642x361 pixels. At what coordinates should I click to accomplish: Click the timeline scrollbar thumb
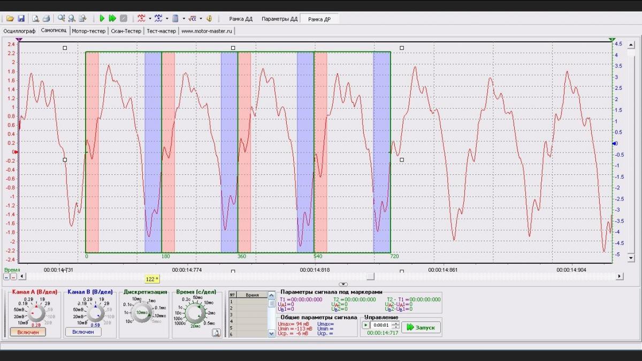click(x=370, y=276)
